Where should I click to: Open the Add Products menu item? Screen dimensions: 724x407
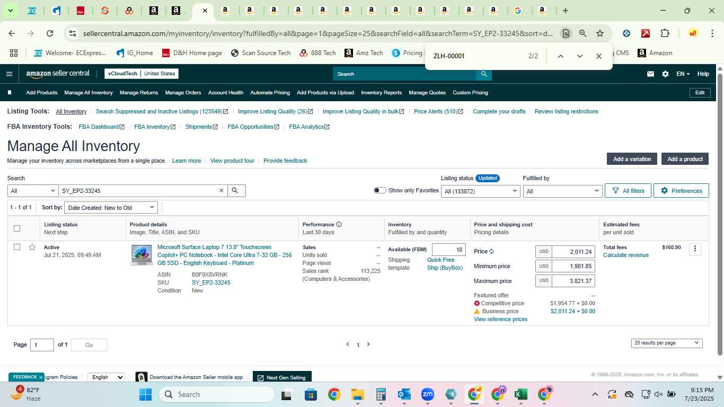tap(41, 93)
